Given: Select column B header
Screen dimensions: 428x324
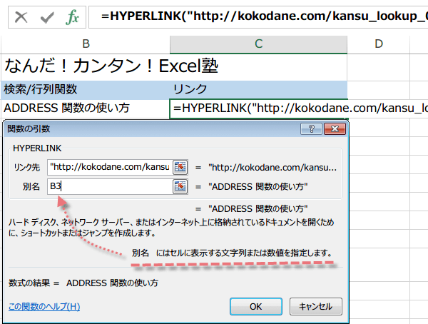Looking at the screenshot, I should coord(86,44).
